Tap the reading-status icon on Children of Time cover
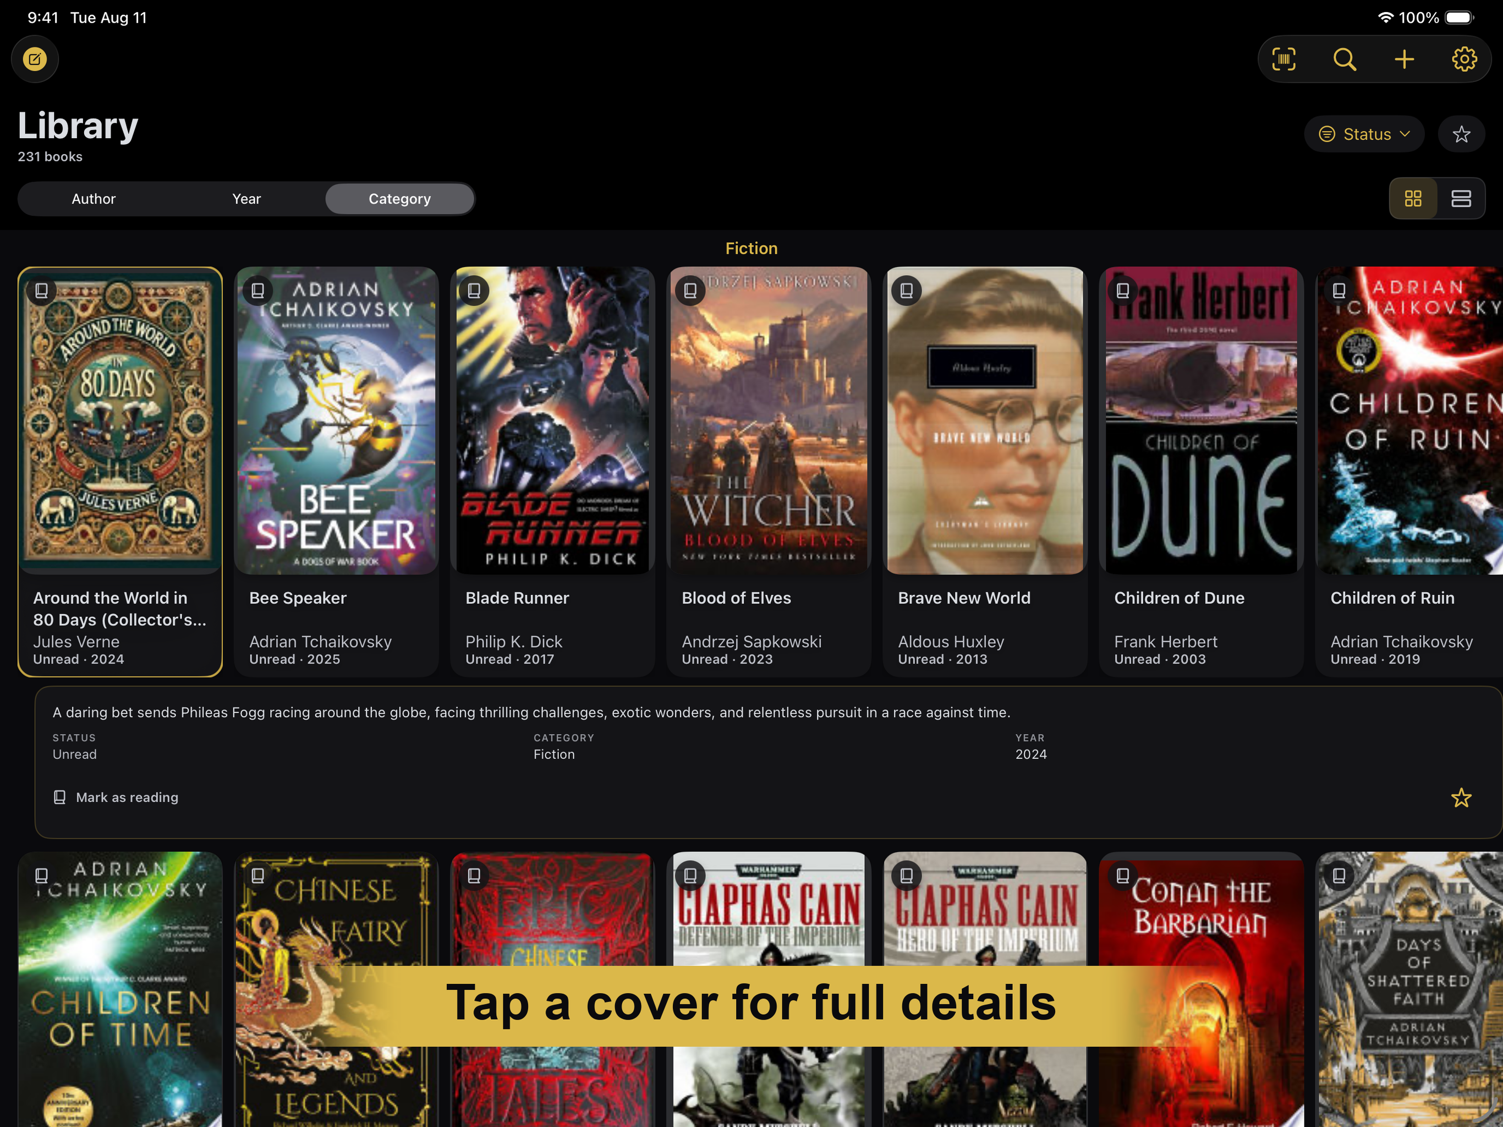The width and height of the screenshot is (1503, 1127). coord(41,875)
